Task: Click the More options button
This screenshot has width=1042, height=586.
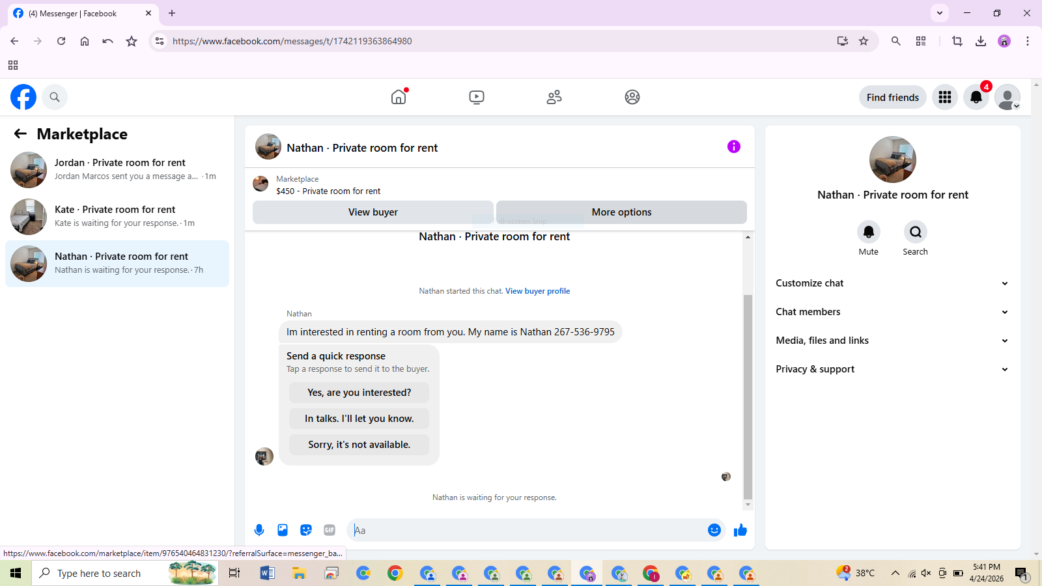Action: click(622, 212)
